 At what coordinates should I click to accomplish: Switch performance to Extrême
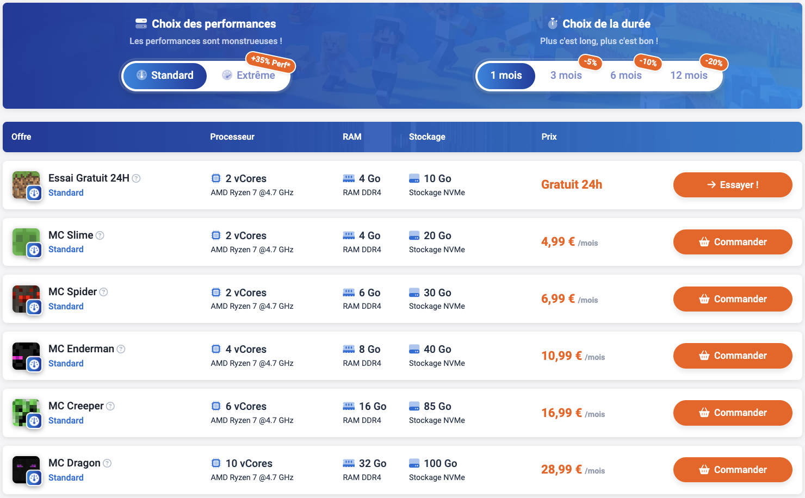pyautogui.click(x=249, y=76)
